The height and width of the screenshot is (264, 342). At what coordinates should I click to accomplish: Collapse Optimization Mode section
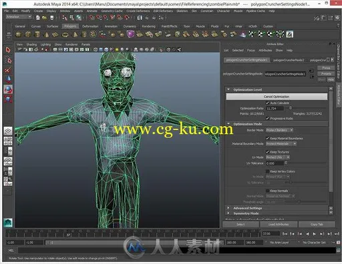[228, 123]
